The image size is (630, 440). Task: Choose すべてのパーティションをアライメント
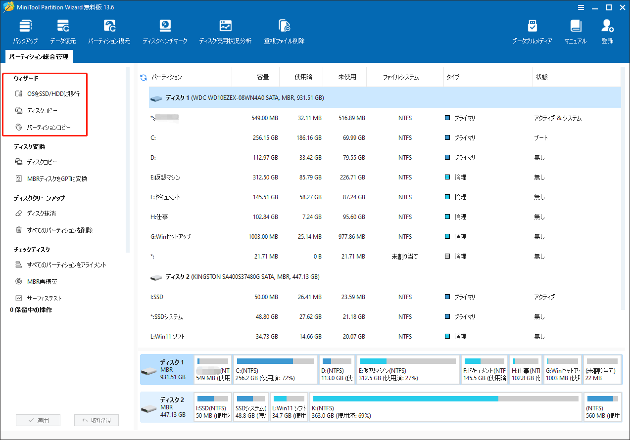click(x=60, y=264)
